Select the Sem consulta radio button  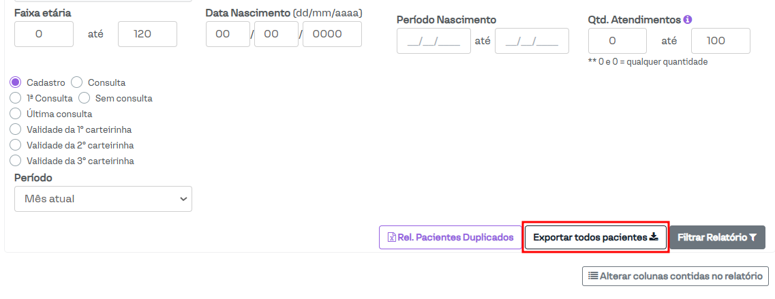pyautogui.click(x=85, y=98)
